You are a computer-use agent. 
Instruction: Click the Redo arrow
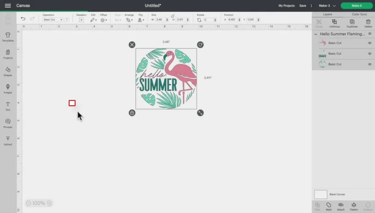32,19
